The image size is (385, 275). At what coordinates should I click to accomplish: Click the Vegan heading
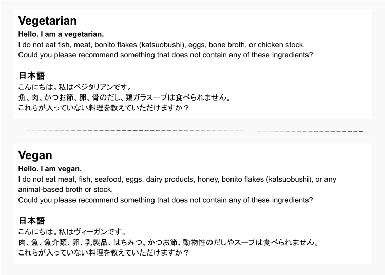[35, 155]
